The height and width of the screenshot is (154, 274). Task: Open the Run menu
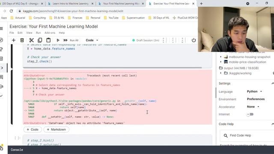coord(38,33)
